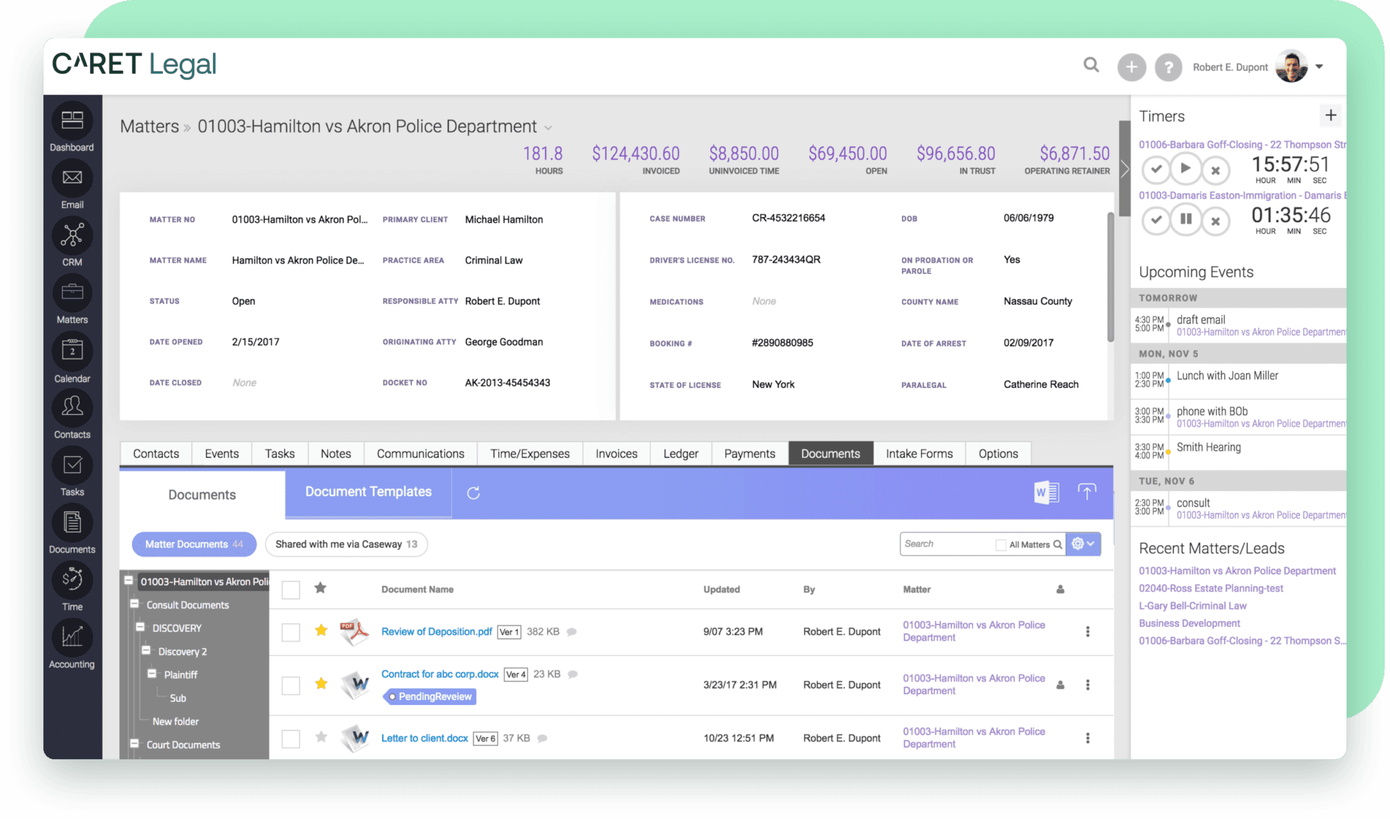Viewport: 1390px width, 819px height.
Task: Check the Review of Deposition.pdf checkbox
Action: (x=290, y=632)
